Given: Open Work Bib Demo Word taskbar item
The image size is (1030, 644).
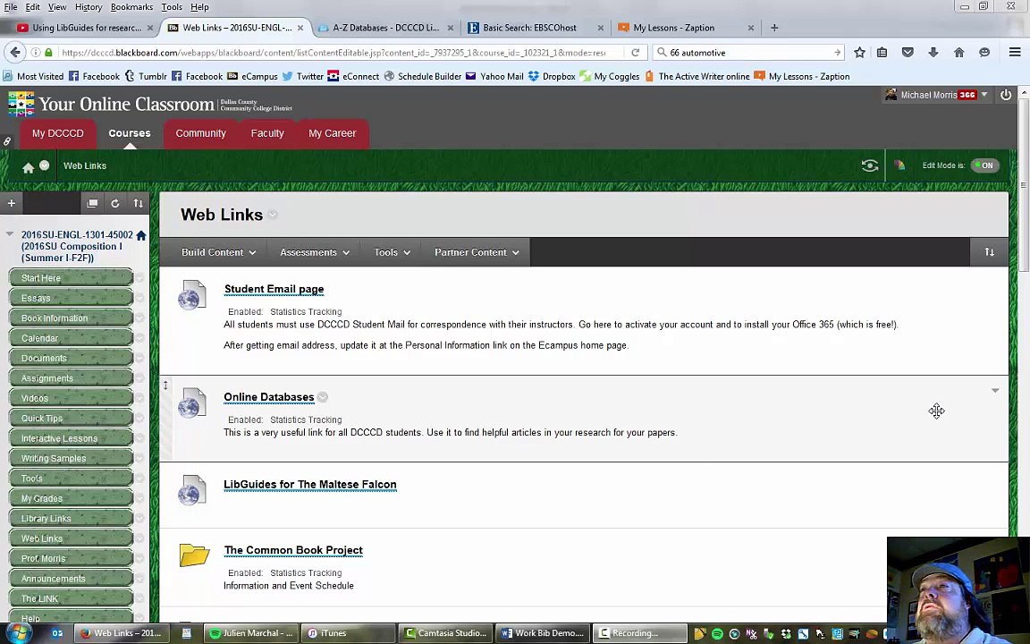Looking at the screenshot, I should pyautogui.click(x=543, y=633).
